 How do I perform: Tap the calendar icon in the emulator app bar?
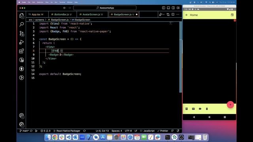[x=232, y=15]
